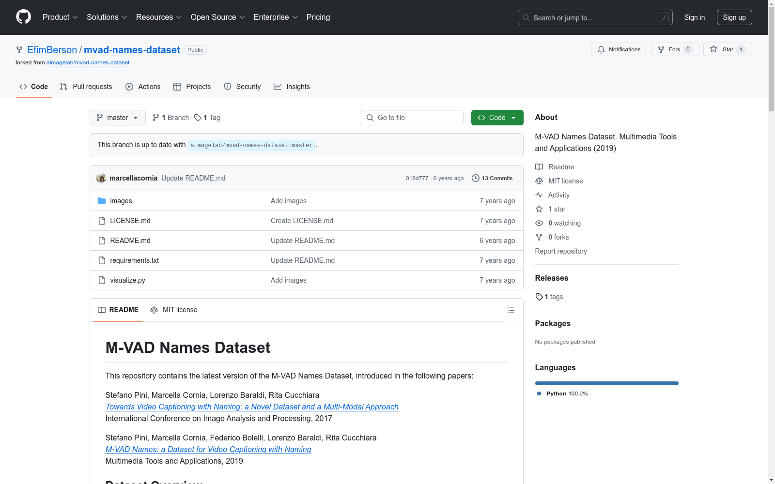Switch to the Pull requests tab
This screenshot has width=775, height=484.
click(86, 87)
